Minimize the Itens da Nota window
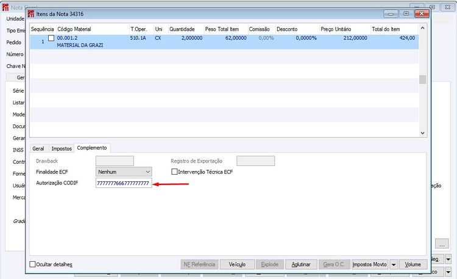The image size is (457, 279). (x=391, y=13)
